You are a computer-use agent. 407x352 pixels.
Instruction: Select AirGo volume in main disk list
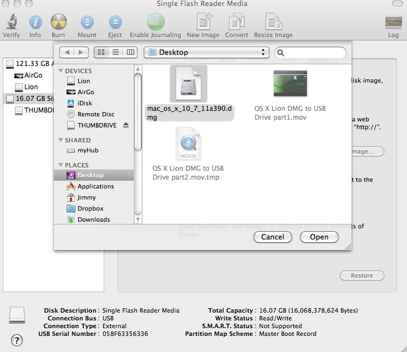28,75
